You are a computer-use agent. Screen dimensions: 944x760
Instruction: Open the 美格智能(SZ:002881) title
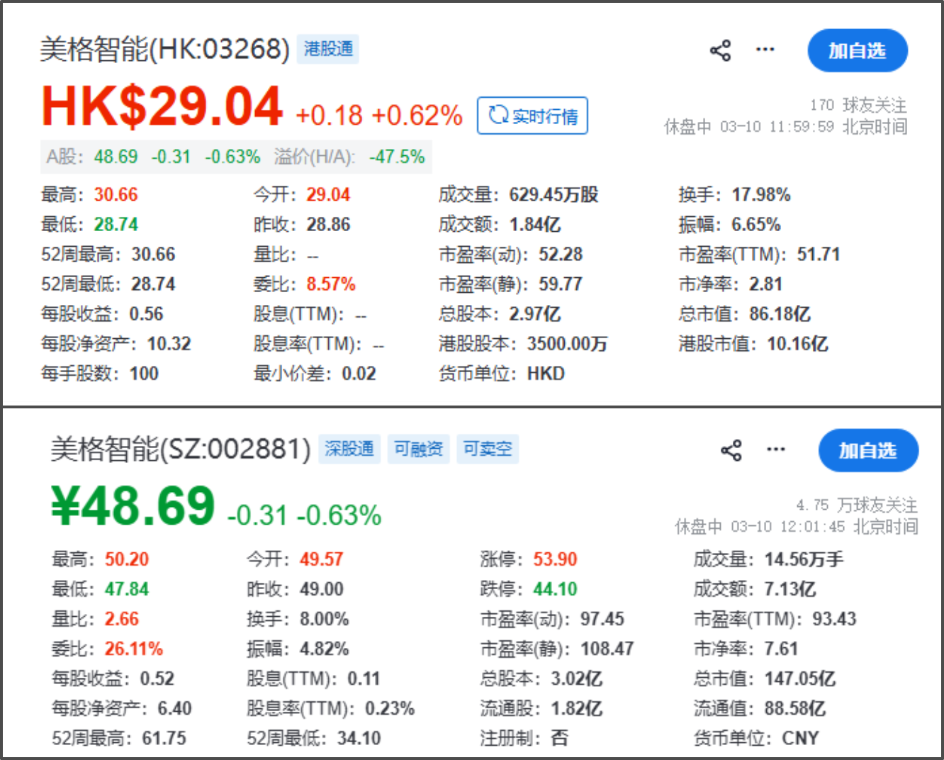pos(180,449)
